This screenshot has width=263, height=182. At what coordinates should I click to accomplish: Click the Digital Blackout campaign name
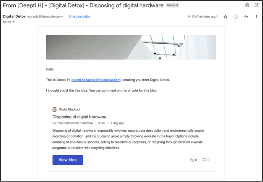coord(70,110)
